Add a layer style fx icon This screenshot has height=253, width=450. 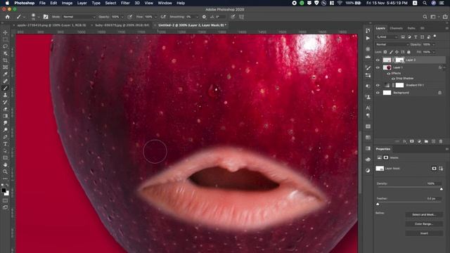405,141
